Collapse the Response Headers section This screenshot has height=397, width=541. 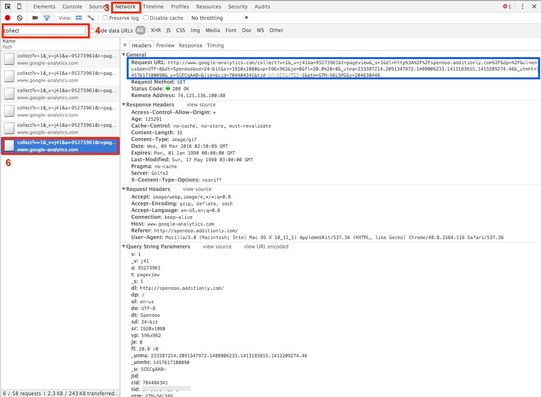(x=124, y=105)
